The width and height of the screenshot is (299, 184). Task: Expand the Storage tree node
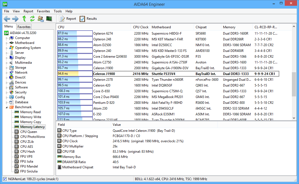7,68
